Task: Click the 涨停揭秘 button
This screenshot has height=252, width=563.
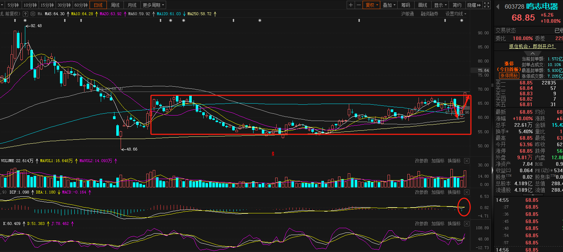Action: (x=509, y=75)
